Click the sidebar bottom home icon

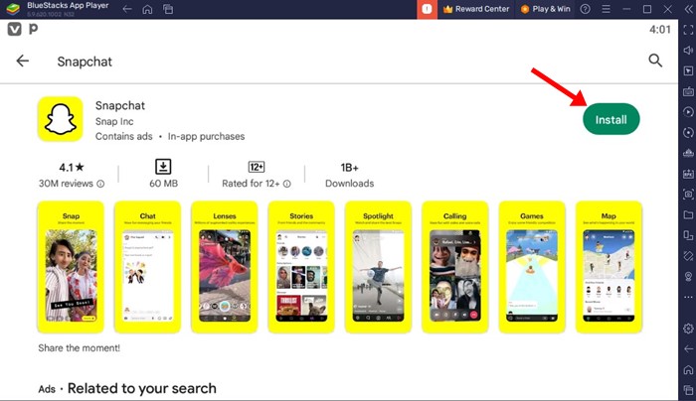[688, 369]
